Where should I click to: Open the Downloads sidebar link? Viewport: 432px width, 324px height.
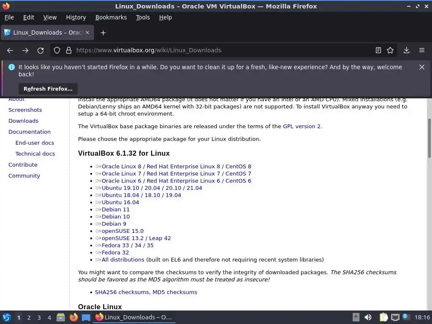(x=24, y=121)
